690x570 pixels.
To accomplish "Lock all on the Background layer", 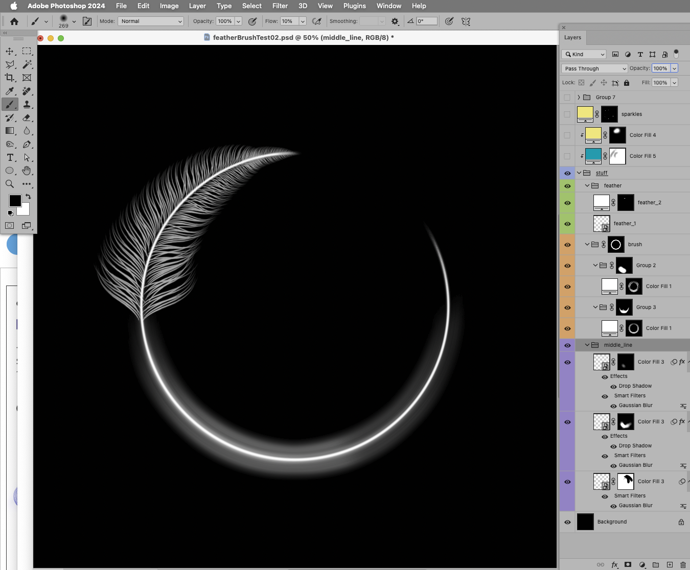I will (x=680, y=521).
